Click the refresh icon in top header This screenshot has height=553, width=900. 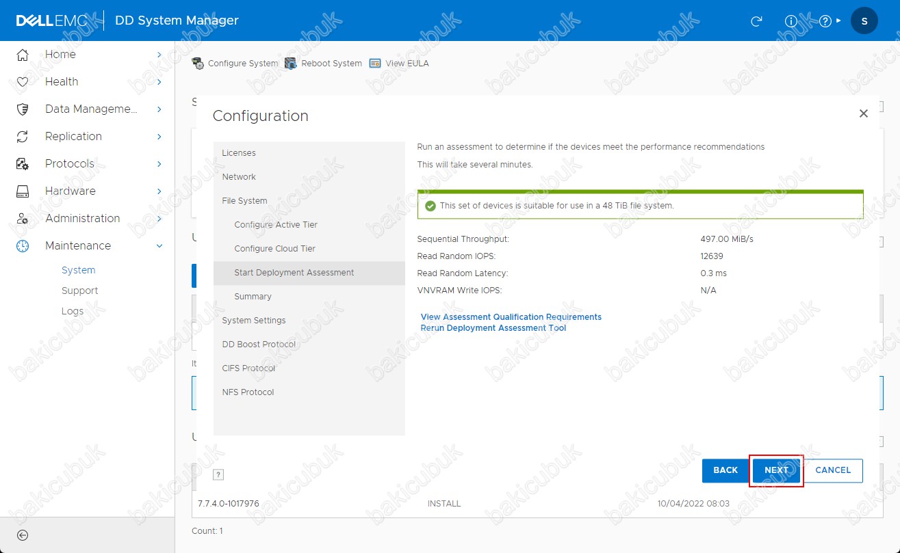coord(756,21)
